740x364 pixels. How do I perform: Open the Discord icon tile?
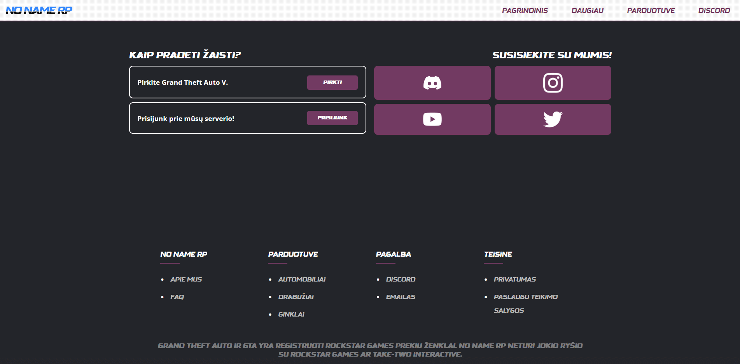(x=432, y=83)
